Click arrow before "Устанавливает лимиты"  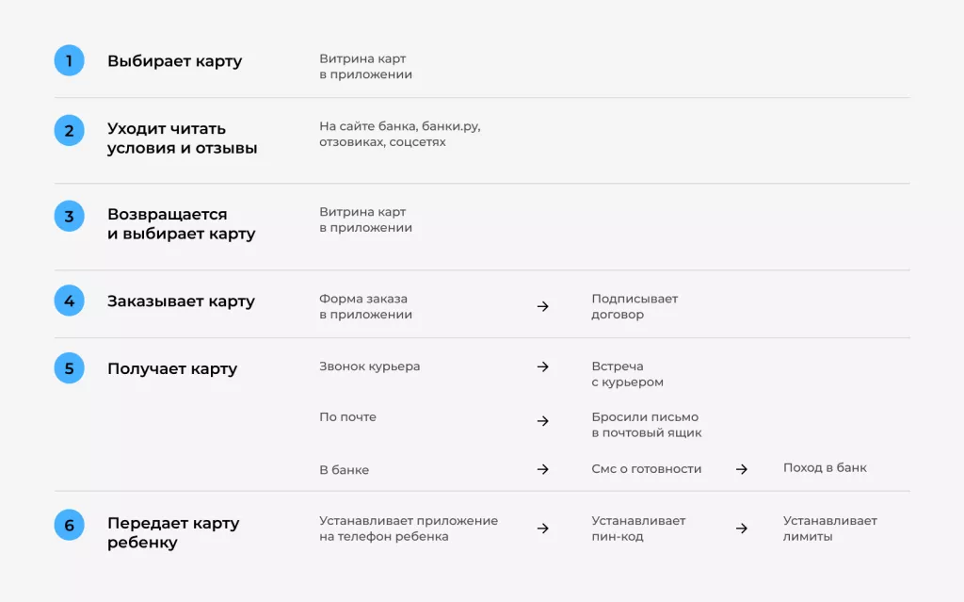tap(741, 529)
